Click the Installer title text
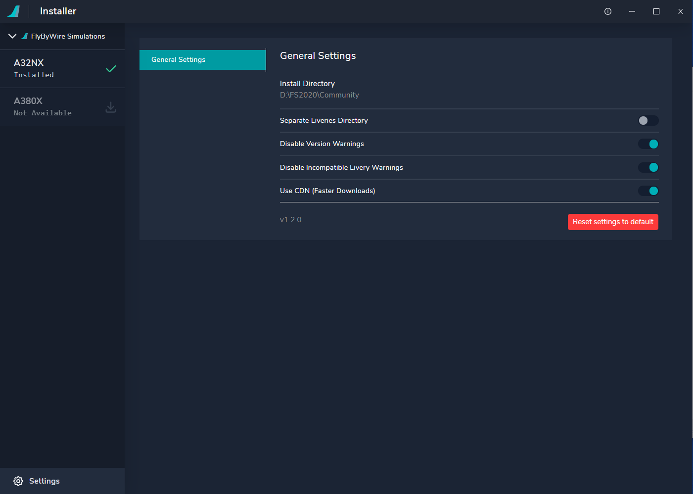The image size is (693, 494). coord(58,11)
